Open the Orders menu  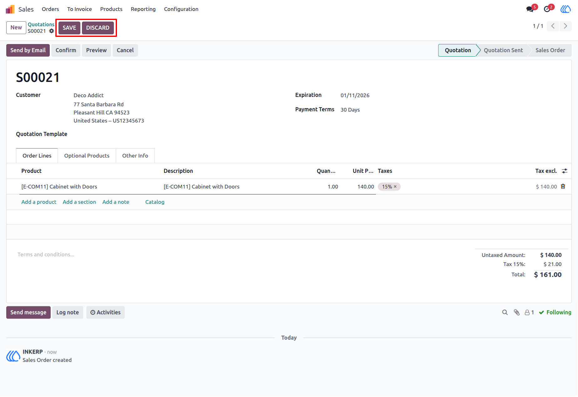pyautogui.click(x=50, y=9)
